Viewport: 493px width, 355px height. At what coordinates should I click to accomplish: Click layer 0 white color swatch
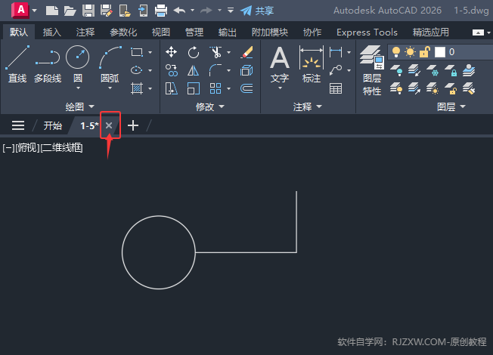(x=440, y=52)
